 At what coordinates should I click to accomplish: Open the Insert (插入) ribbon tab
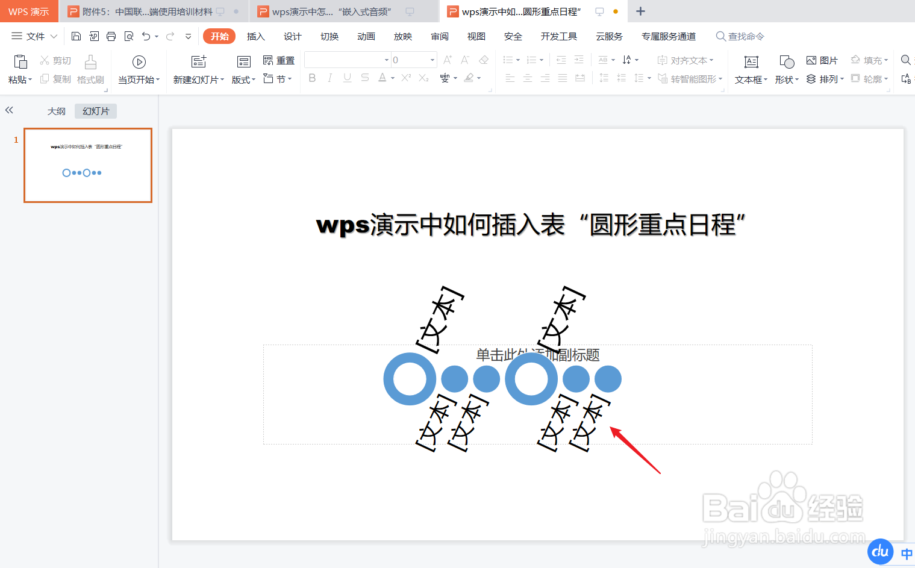[256, 36]
